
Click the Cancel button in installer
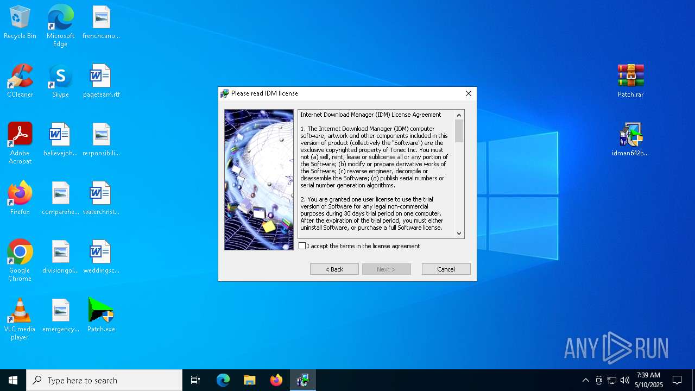point(446,269)
